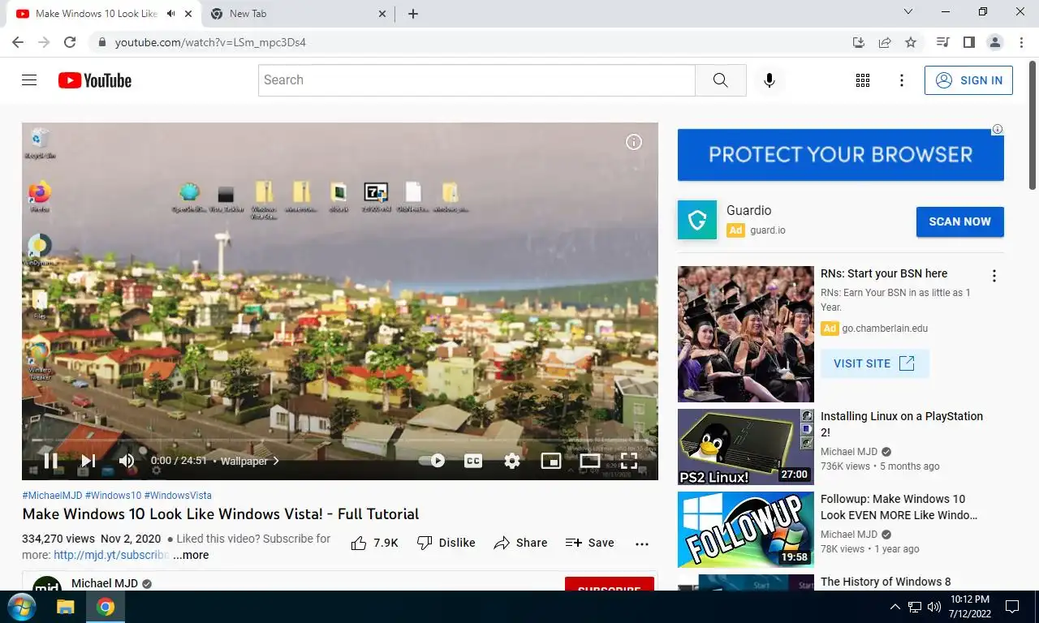Open the player settings gear
Image resolution: width=1039 pixels, height=623 pixels.
coord(511,461)
